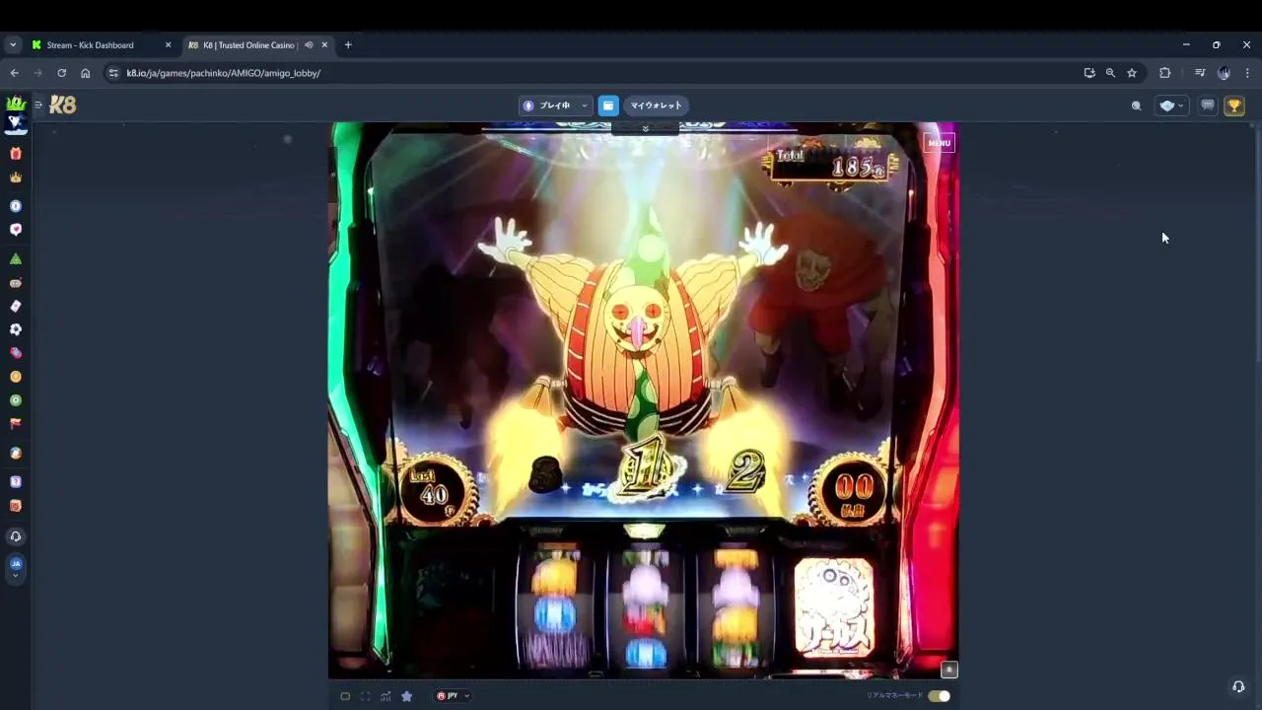Image resolution: width=1262 pixels, height=710 pixels.
Task: Select the red flag sidebar icon
Action: (15, 424)
